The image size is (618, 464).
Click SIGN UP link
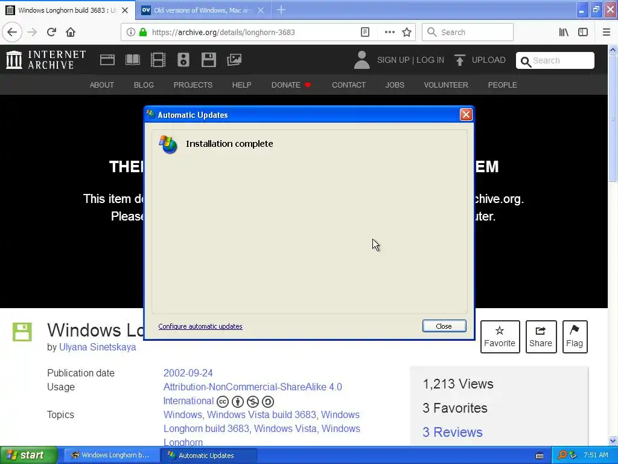393,60
